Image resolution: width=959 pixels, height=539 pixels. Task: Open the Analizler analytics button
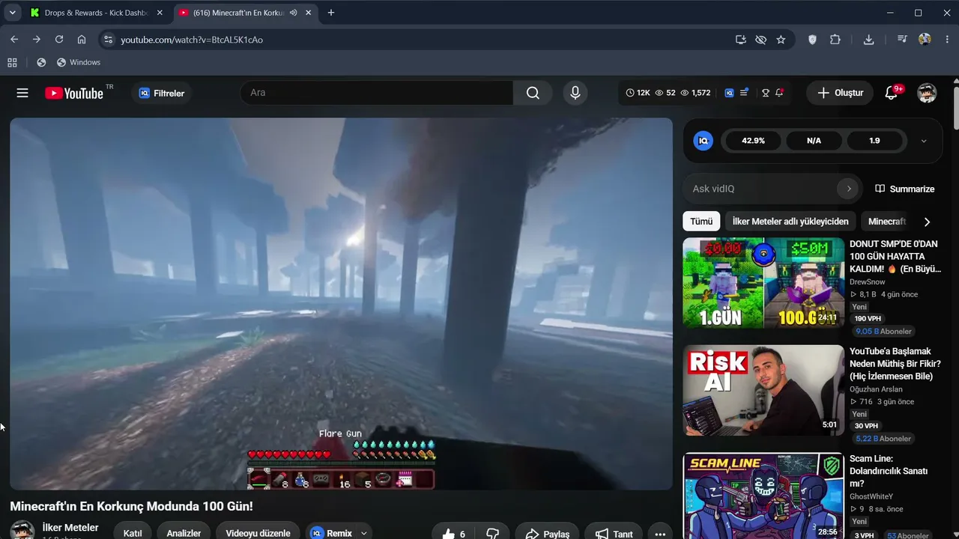tap(184, 533)
